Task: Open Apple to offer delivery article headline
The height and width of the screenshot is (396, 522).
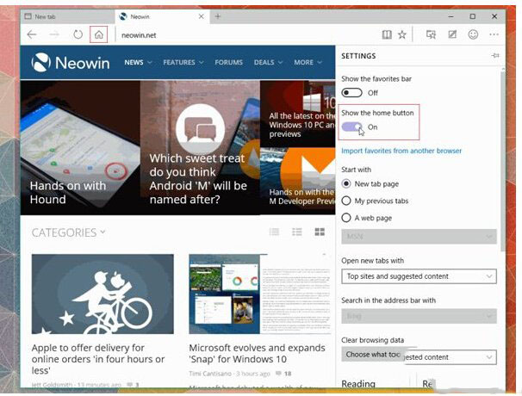Action: (98, 359)
